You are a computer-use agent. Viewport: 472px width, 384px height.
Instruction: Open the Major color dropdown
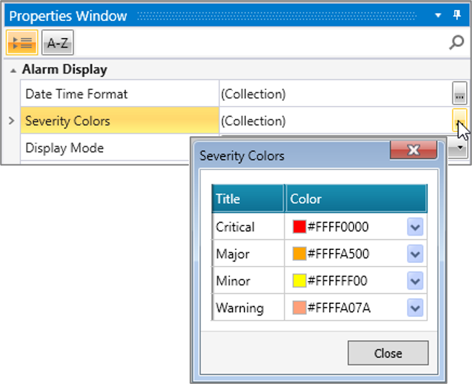[415, 254]
